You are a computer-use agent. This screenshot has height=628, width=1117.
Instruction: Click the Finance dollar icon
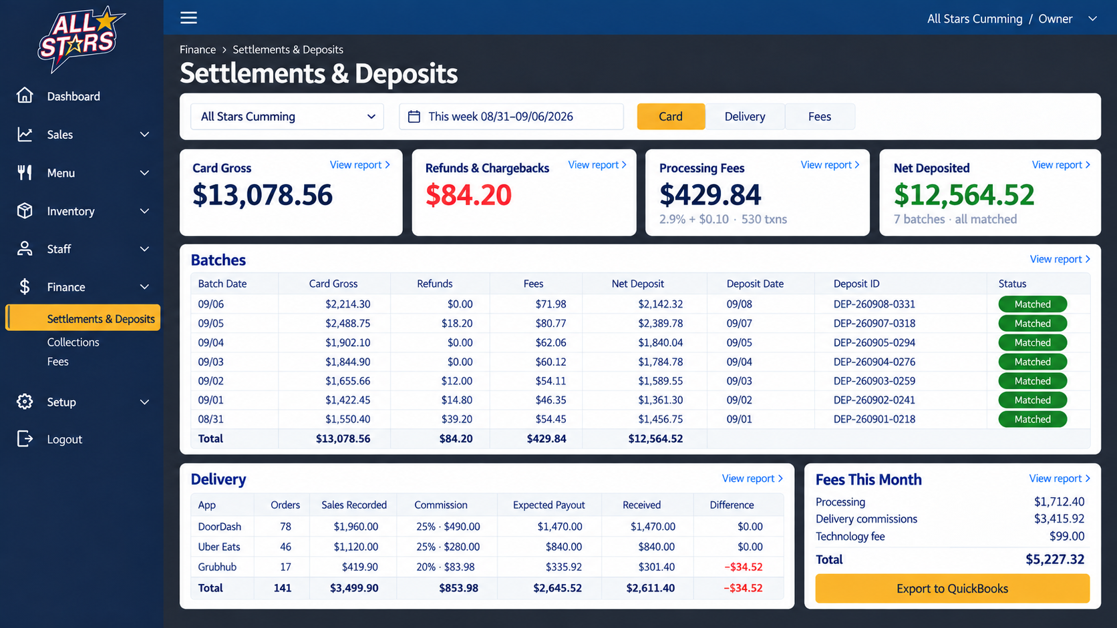(25, 287)
